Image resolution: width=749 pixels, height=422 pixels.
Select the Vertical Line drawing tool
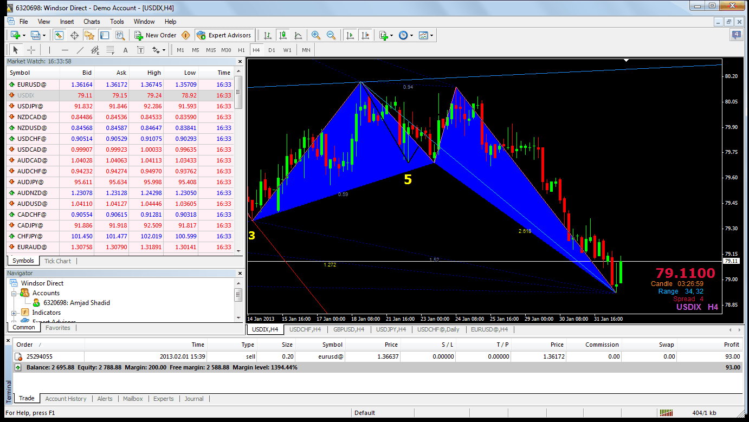49,50
